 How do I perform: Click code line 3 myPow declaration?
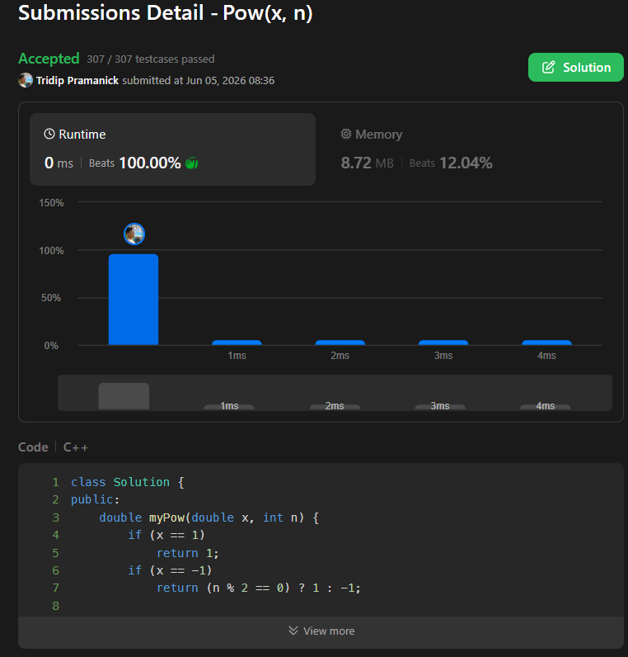tap(209, 518)
